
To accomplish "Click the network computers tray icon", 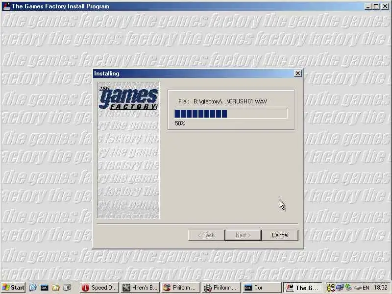I will tap(340, 288).
